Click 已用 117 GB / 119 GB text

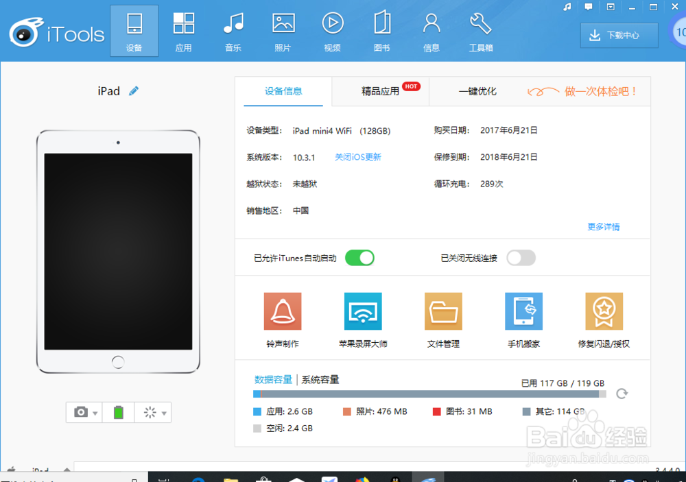click(563, 383)
